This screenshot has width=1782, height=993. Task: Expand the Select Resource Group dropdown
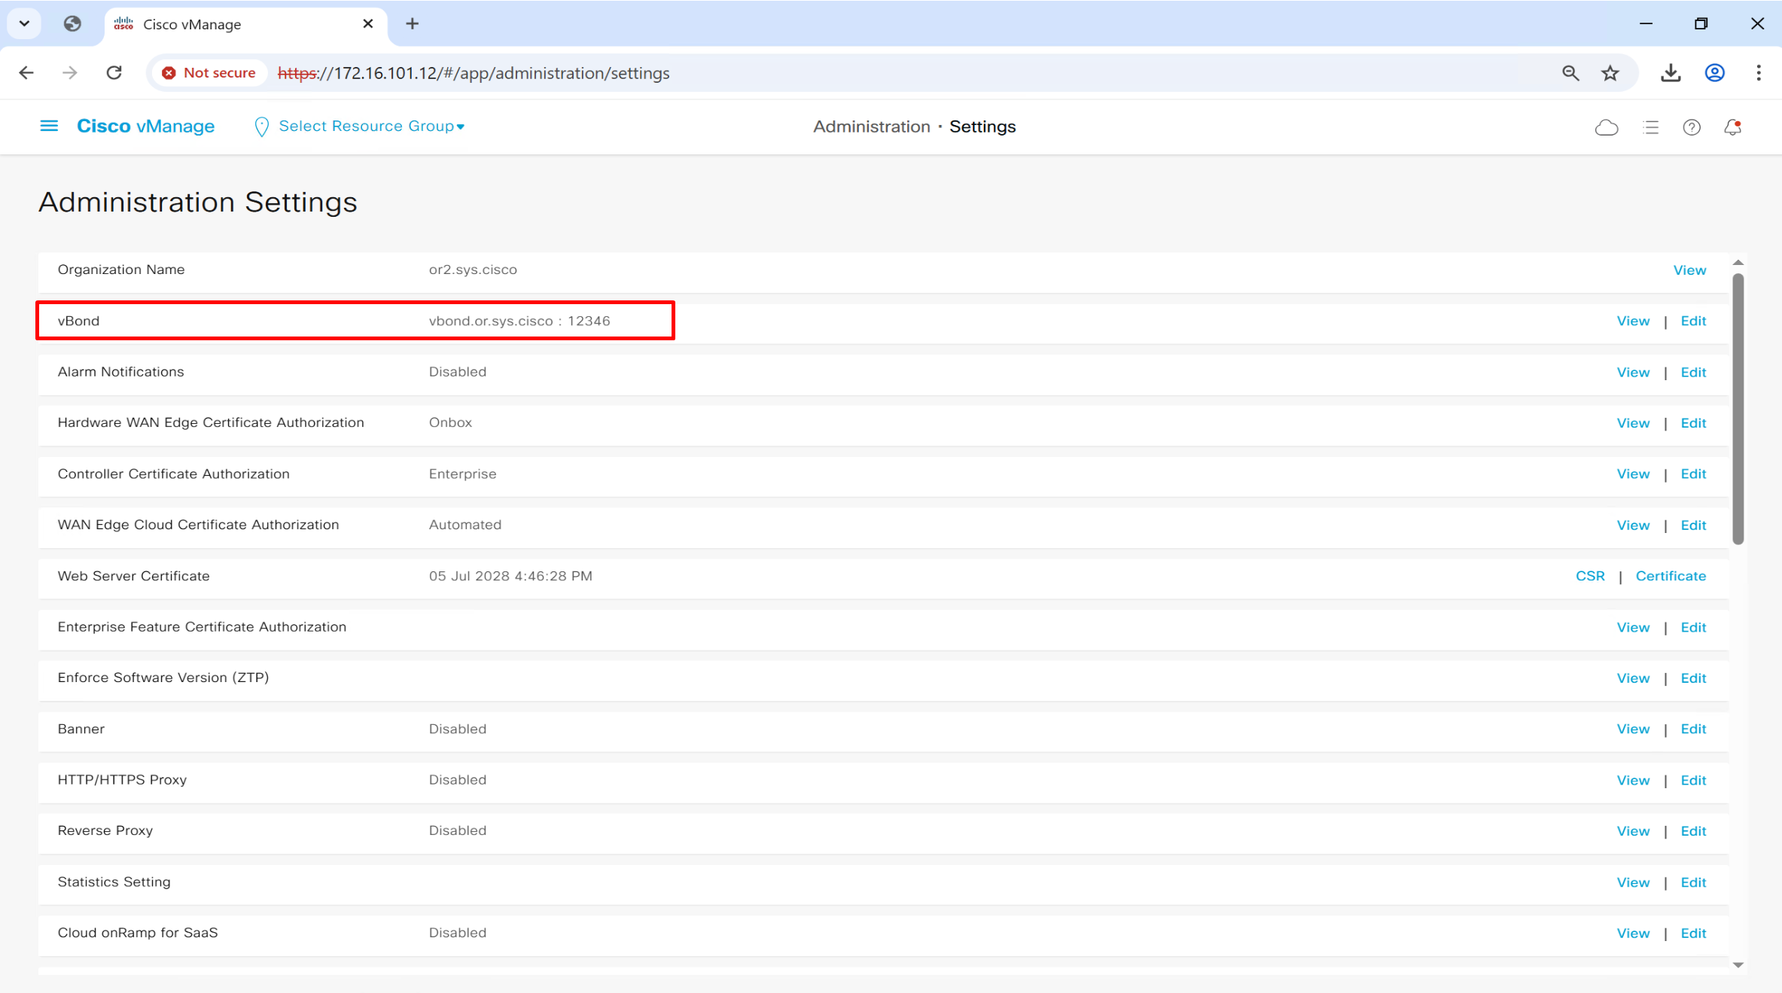[371, 126]
